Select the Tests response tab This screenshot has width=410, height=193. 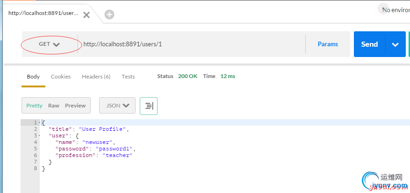128,77
